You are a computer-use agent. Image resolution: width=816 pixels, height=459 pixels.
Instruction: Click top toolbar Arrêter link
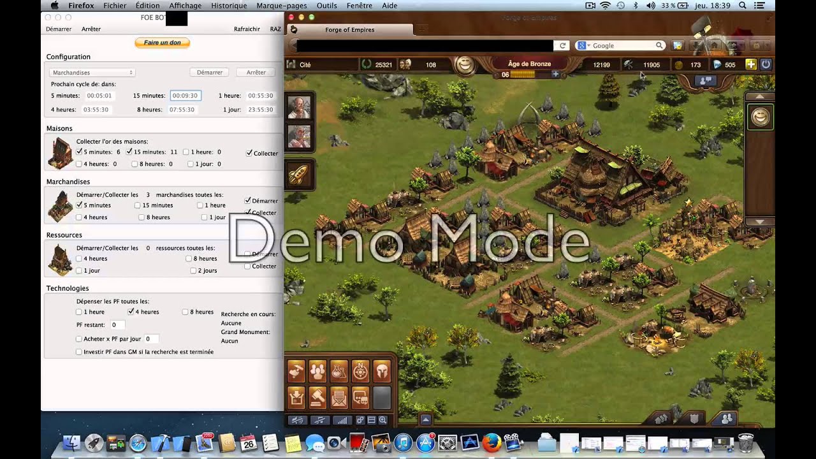click(x=91, y=29)
